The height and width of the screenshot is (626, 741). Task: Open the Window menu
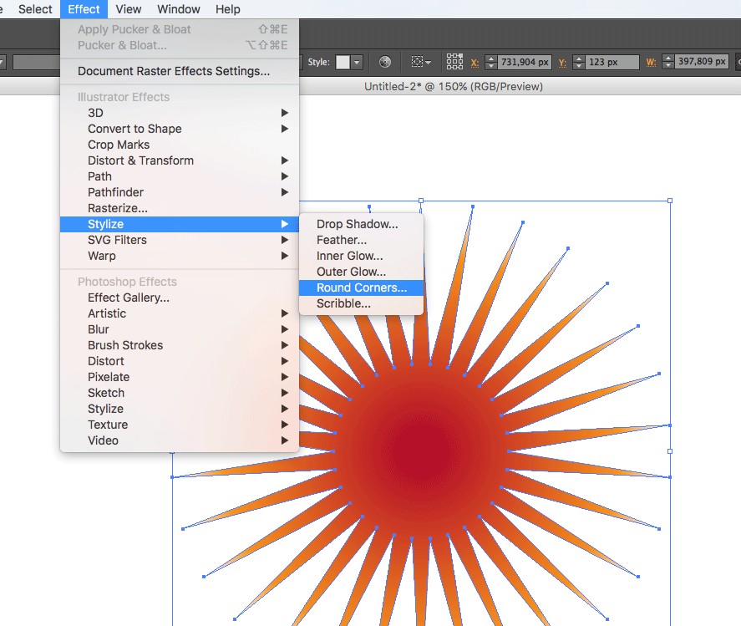(x=179, y=9)
